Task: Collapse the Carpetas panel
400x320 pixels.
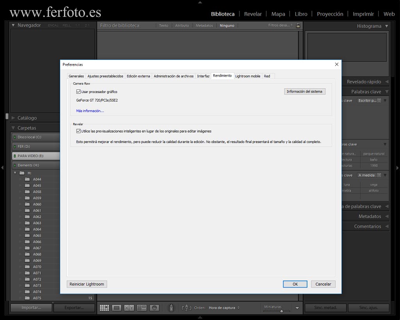Action: pyautogui.click(x=13, y=128)
